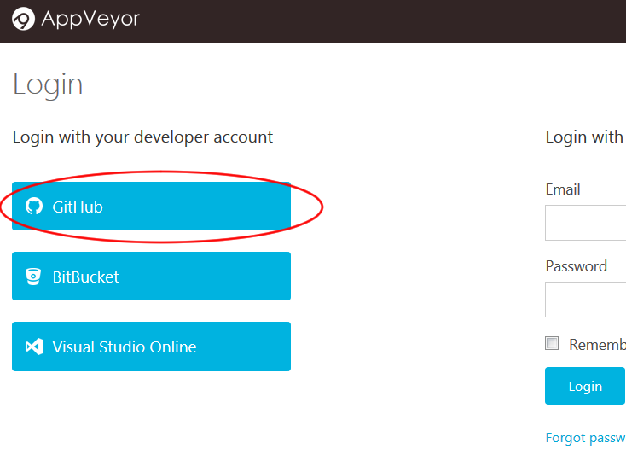Click the GitHub octocat icon

click(34, 207)
